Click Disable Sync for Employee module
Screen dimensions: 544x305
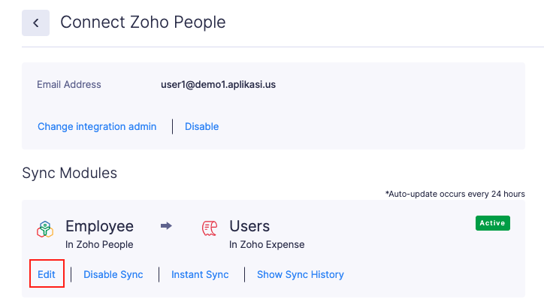click(113, 274)
